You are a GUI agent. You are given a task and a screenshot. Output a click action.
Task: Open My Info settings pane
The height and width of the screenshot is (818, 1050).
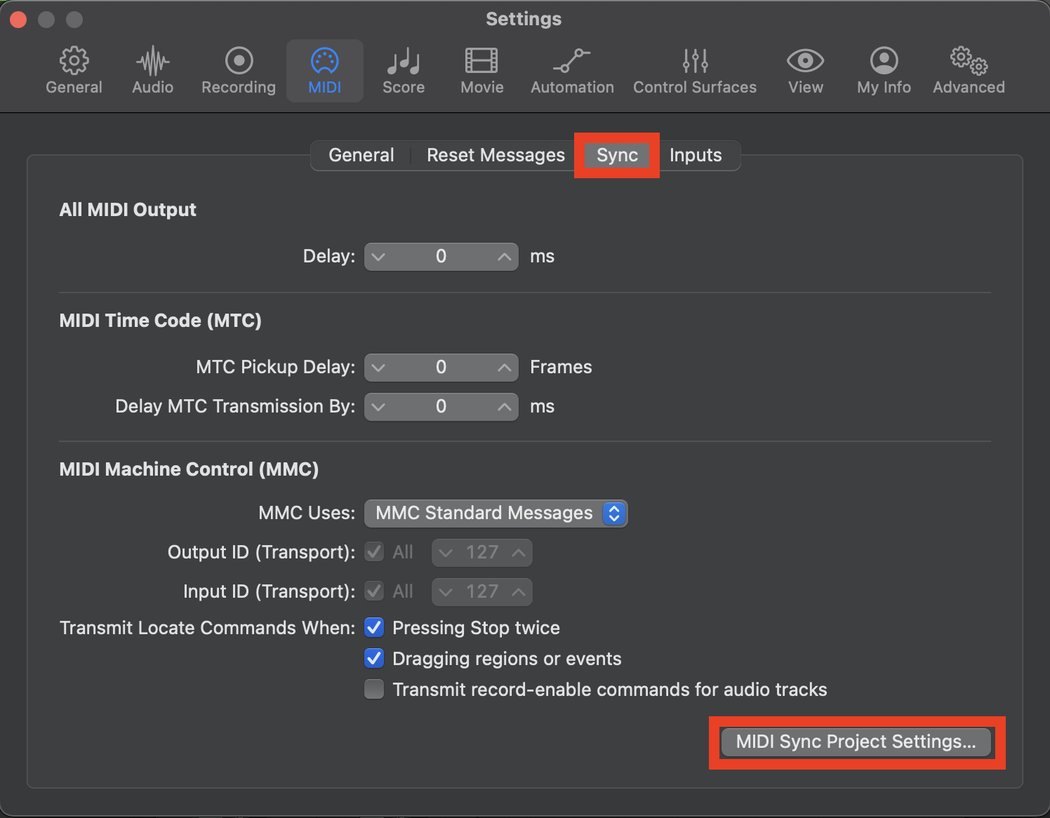tap(884, 71)
